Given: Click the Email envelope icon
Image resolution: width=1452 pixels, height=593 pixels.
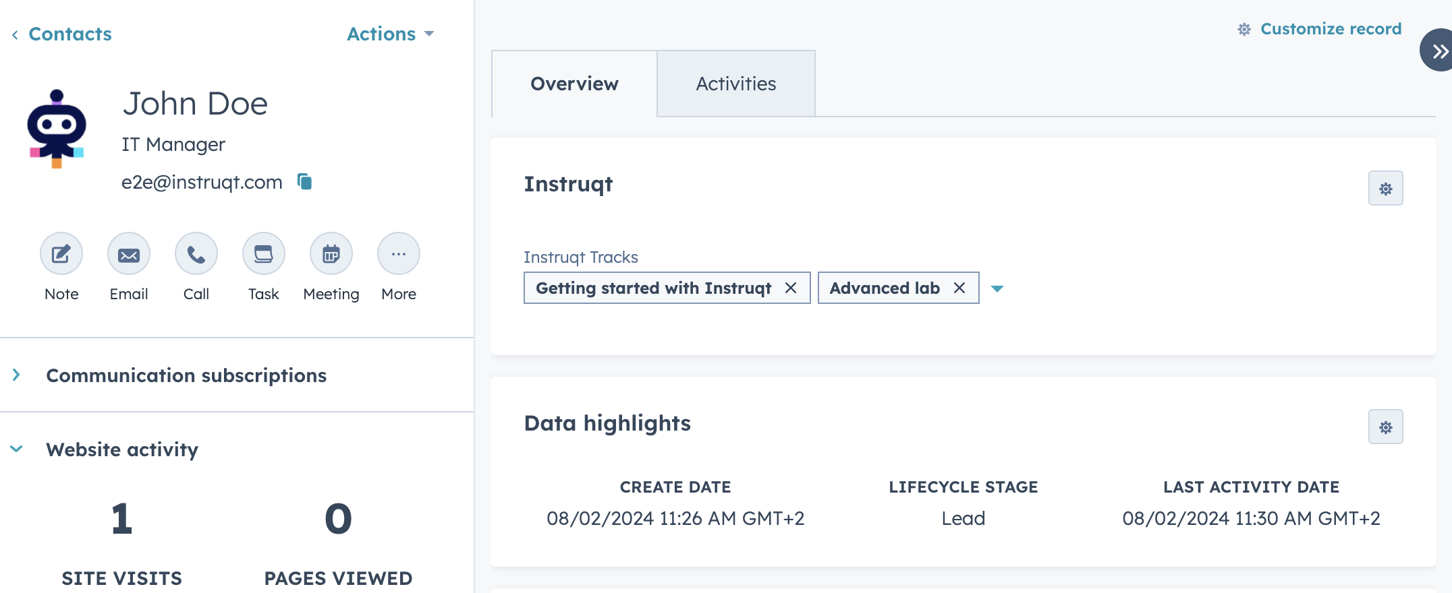Looking at the screenshot, I should pos(129,254).
